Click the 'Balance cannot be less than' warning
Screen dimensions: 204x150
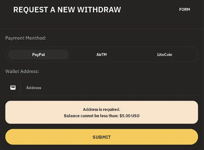(91, 116)
